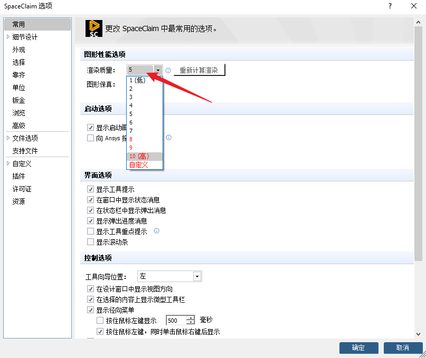The image size is (426, 358).
Task: Enable 显示滚动条 checkbox
Action: click(90, 242)
